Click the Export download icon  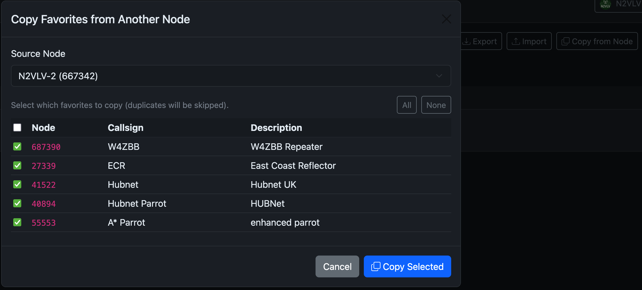pos(466,41)
